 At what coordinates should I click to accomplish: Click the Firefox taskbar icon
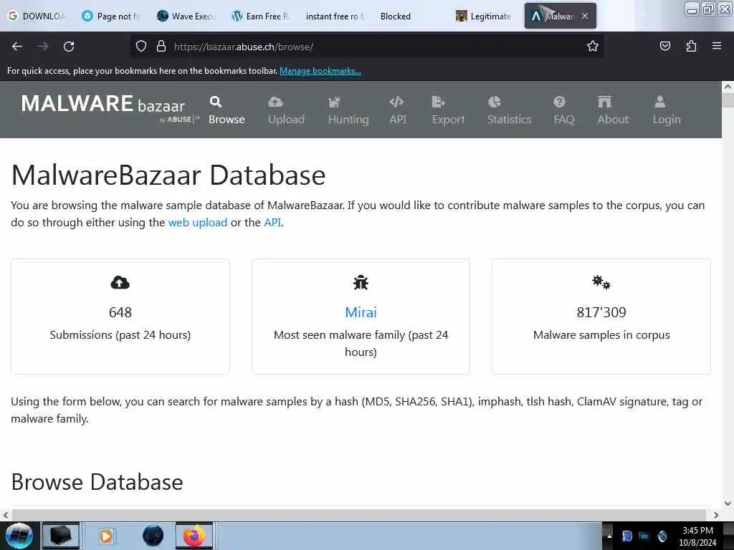[x=194, y=536]
